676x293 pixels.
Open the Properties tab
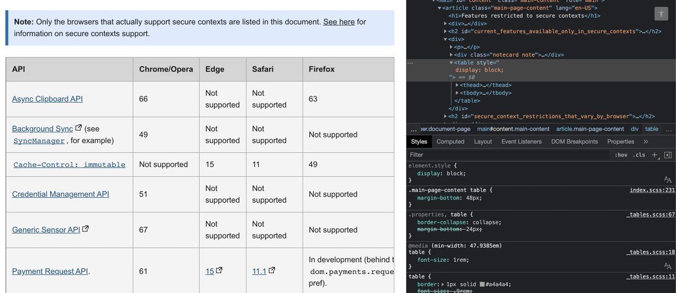[x=621, y=141]
